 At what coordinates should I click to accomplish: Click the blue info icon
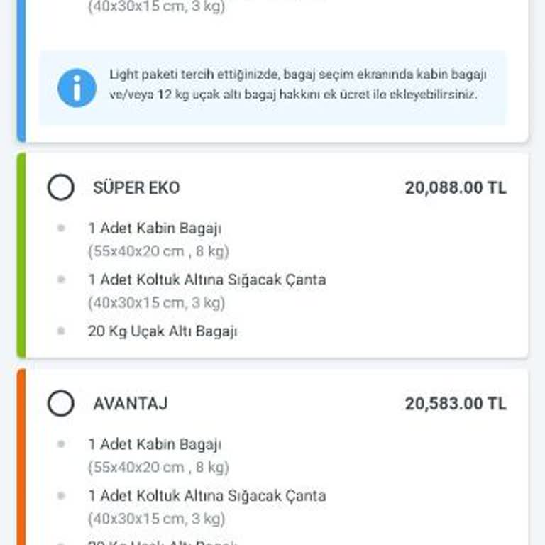[77, 88]
